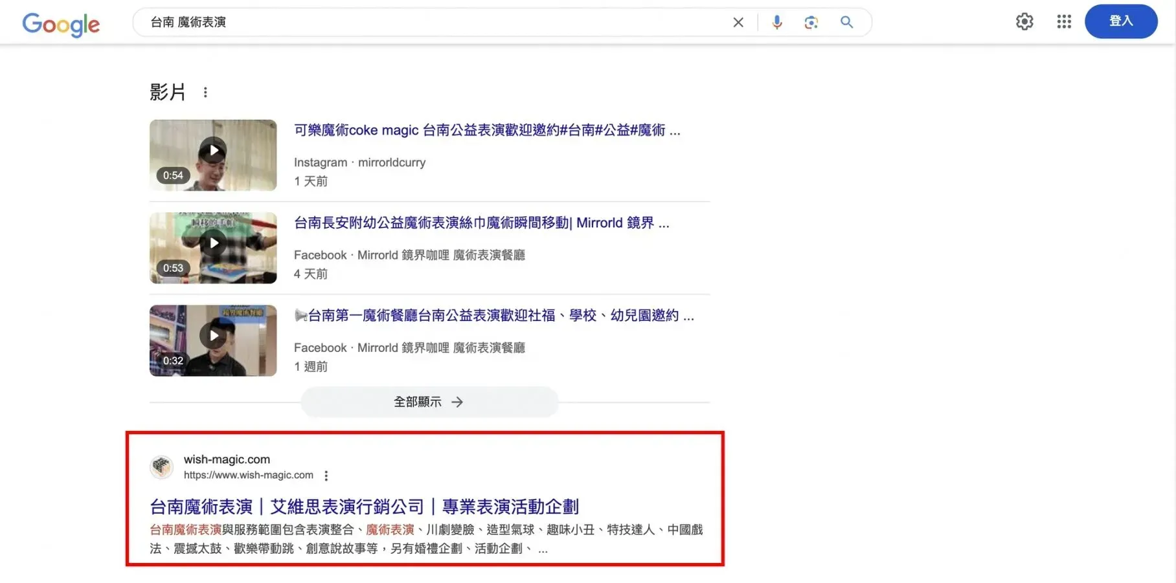
Task: Click 全部顯示 to show all videos
Action: point(429,402)
